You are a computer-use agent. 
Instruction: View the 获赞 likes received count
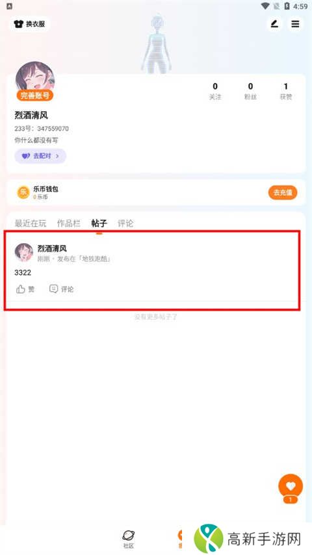(286, 91)
